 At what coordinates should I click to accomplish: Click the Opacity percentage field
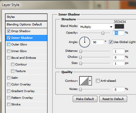coord(119,33)
